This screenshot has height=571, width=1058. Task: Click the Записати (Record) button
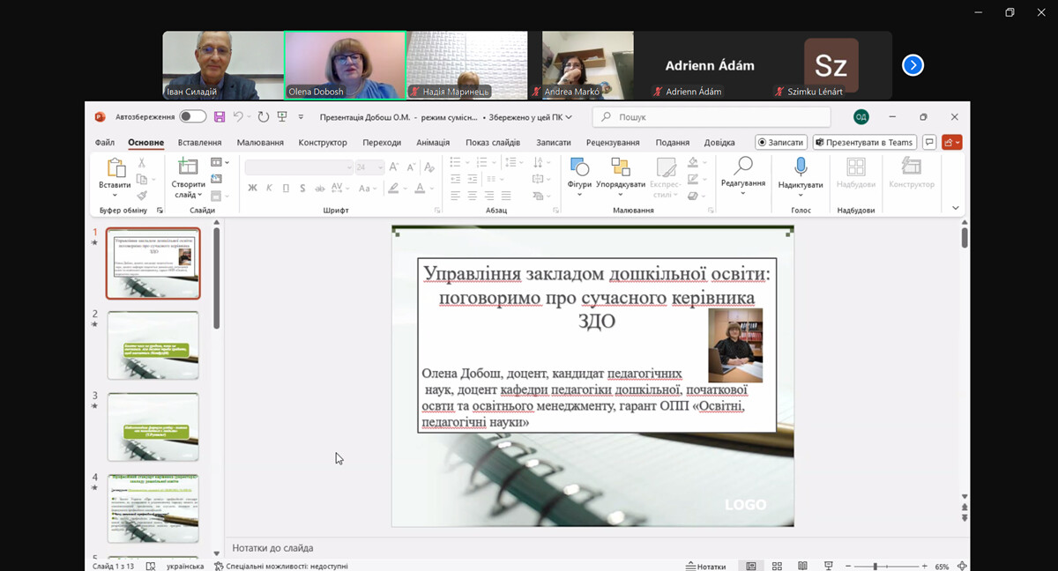(781, 142)
